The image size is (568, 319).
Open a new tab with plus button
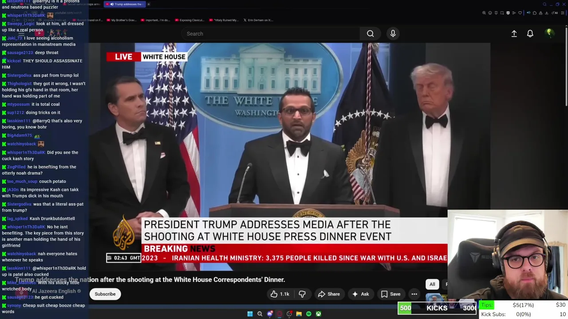tap(149, 4)
